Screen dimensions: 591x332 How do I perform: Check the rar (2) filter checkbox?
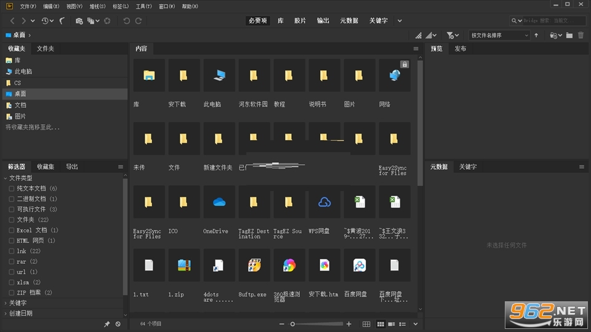tap(11, 262)
